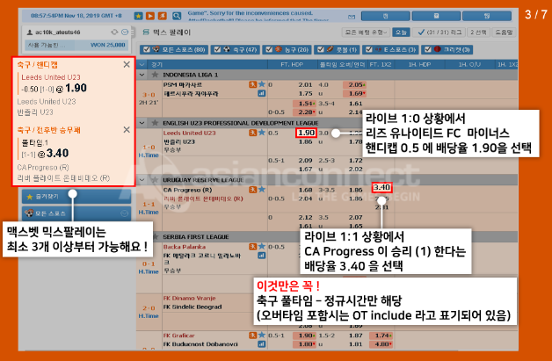552x361 pixels.
Task: Select highlighted odds 2.28 in Indonesia Liga row
Action: (x=305, y=112)
